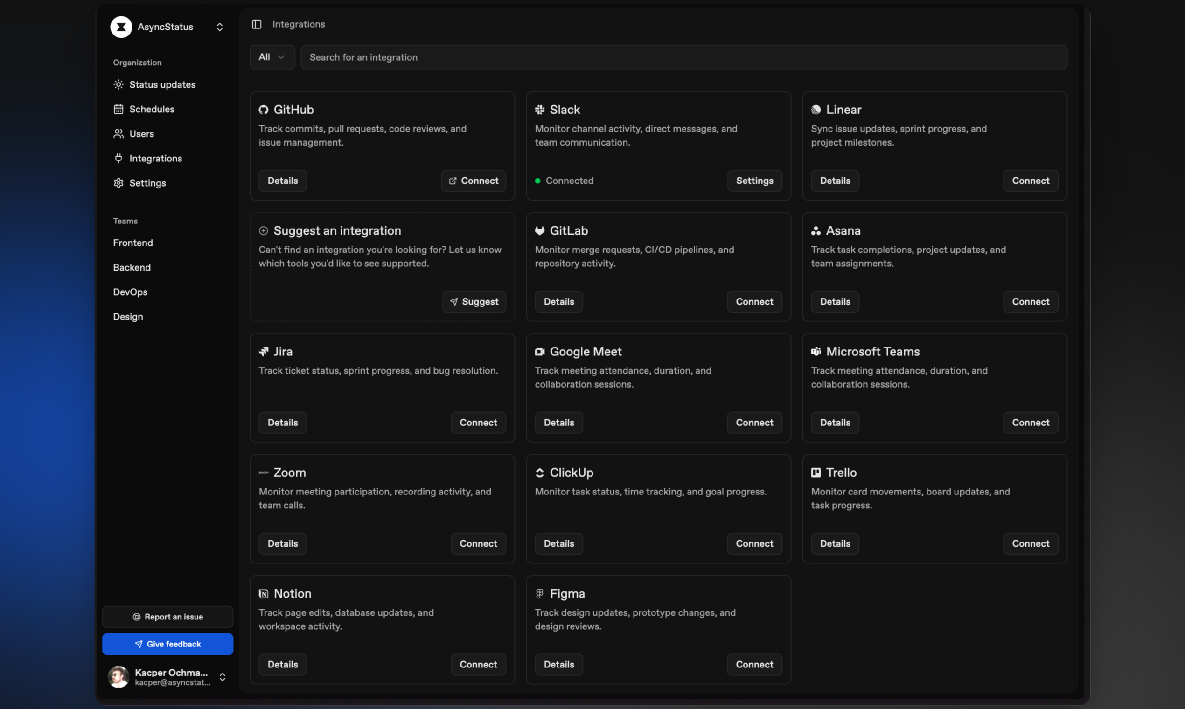Viewport: 1185px width, 709px height.
Task: Toggle the sidebar panel icon
Action: pos(257,24)
